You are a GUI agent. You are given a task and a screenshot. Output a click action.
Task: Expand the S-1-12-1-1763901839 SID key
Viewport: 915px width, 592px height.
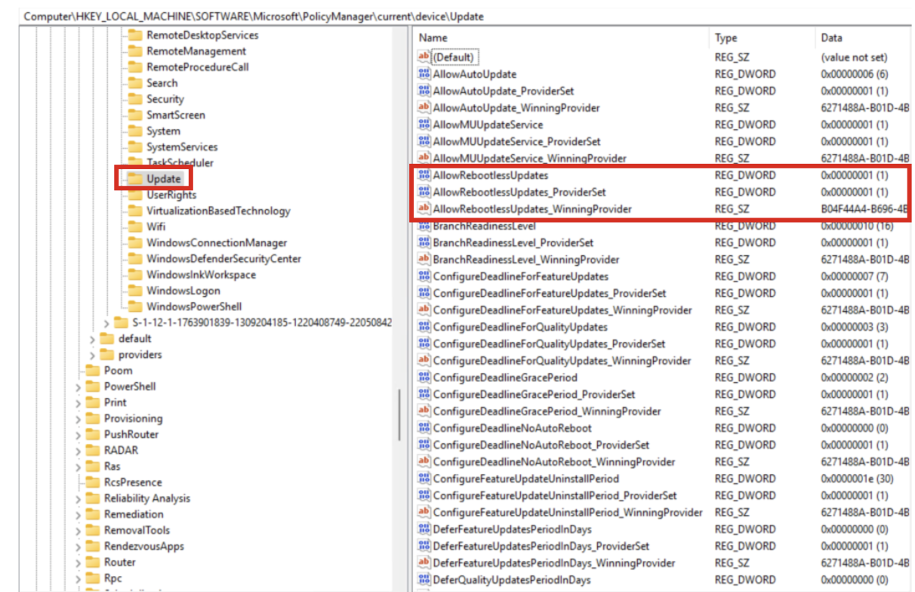coord(106,323)
